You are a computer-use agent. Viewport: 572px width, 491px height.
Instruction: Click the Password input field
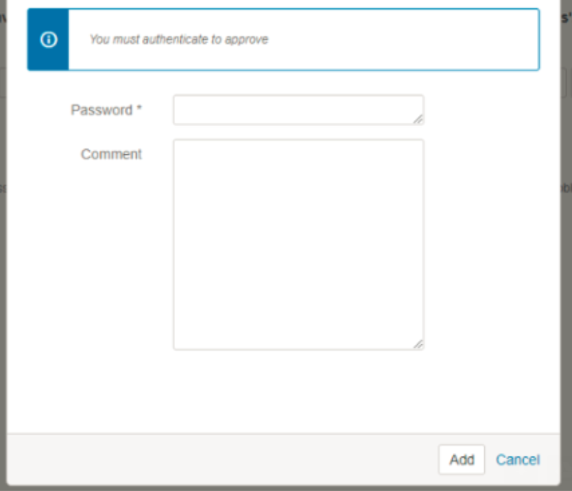[x=298, y=110]
